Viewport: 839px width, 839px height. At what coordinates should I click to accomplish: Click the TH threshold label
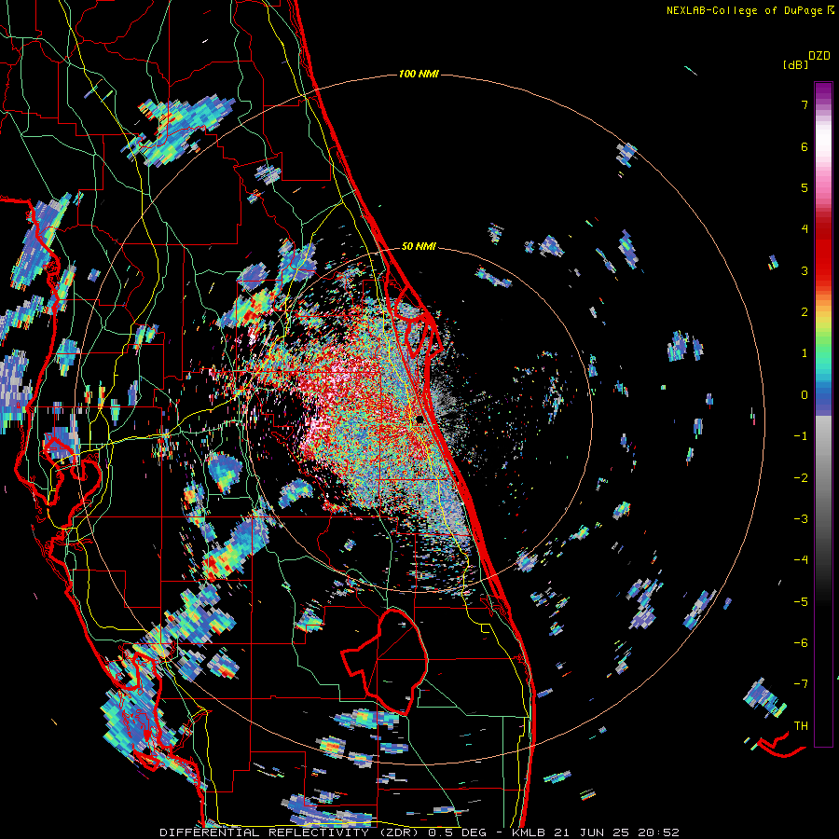(x=801, y=726)
